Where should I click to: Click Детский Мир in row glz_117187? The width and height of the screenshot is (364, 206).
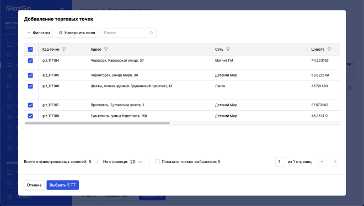(x=226, y=105)
